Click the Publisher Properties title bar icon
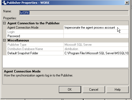 pyautogui.click(x=4, y=3)
